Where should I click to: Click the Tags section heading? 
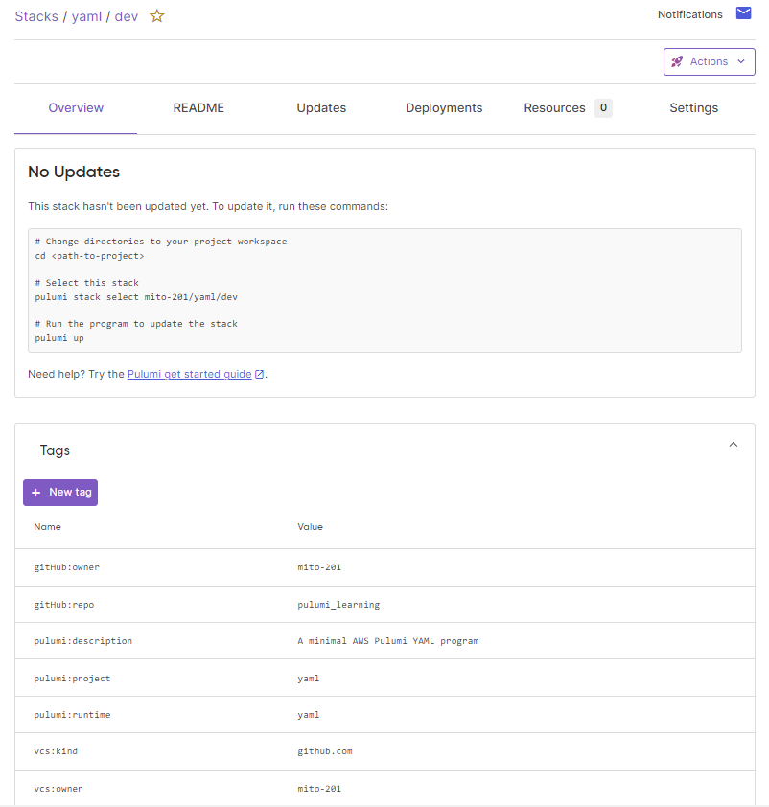[55, 450]
